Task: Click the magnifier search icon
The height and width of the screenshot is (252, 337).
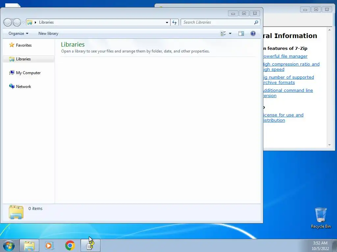Action: coord(256,22)
